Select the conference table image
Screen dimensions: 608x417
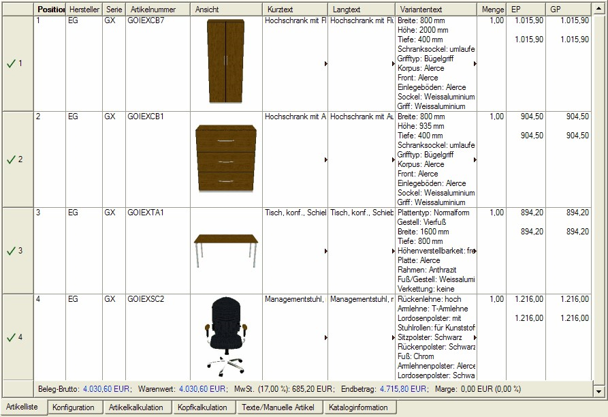[x=225, y=249]
